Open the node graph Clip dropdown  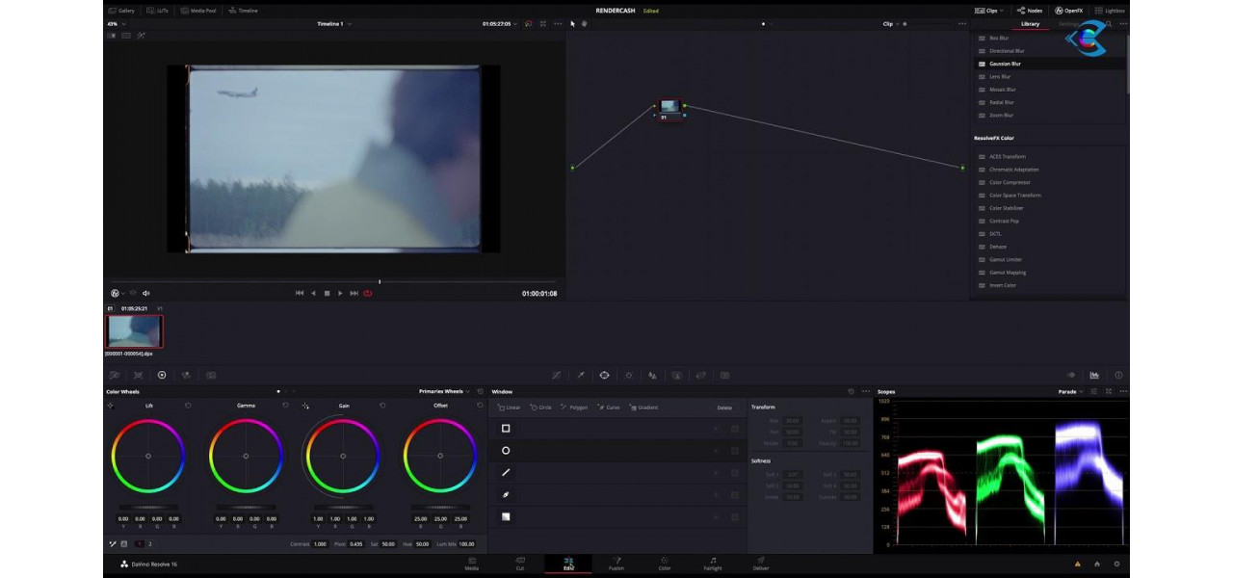(x=890, y=23)
